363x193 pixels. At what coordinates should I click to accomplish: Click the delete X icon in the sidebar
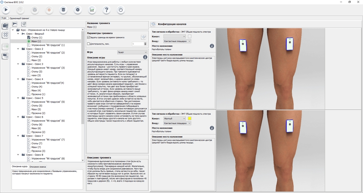coord(5,35)
